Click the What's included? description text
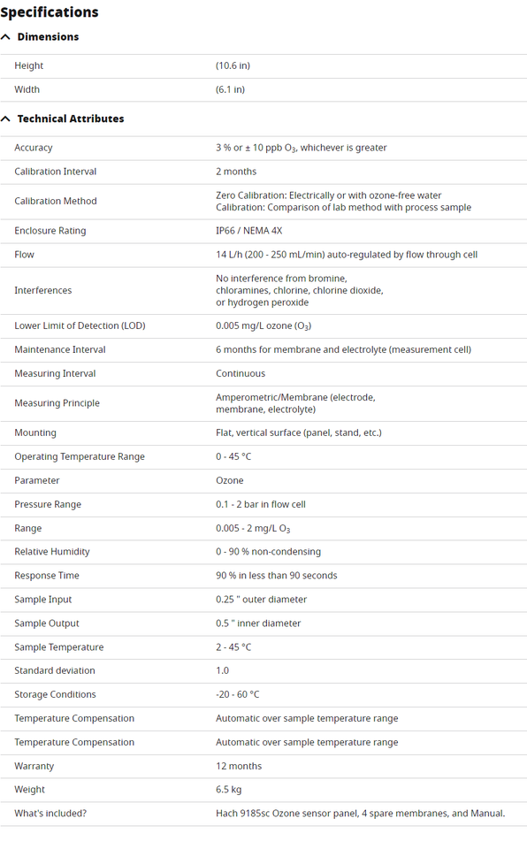Viewport: 527px width, 849px height. 360,814
